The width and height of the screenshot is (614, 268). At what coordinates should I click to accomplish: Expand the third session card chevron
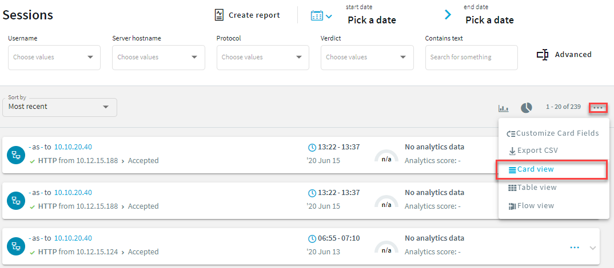tap(592, 247)
